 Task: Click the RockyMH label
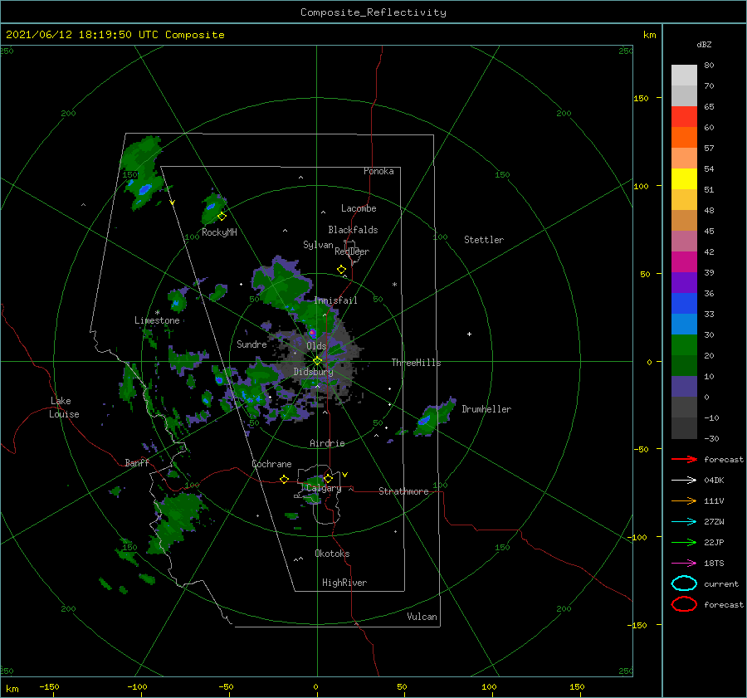click(219, 232)
